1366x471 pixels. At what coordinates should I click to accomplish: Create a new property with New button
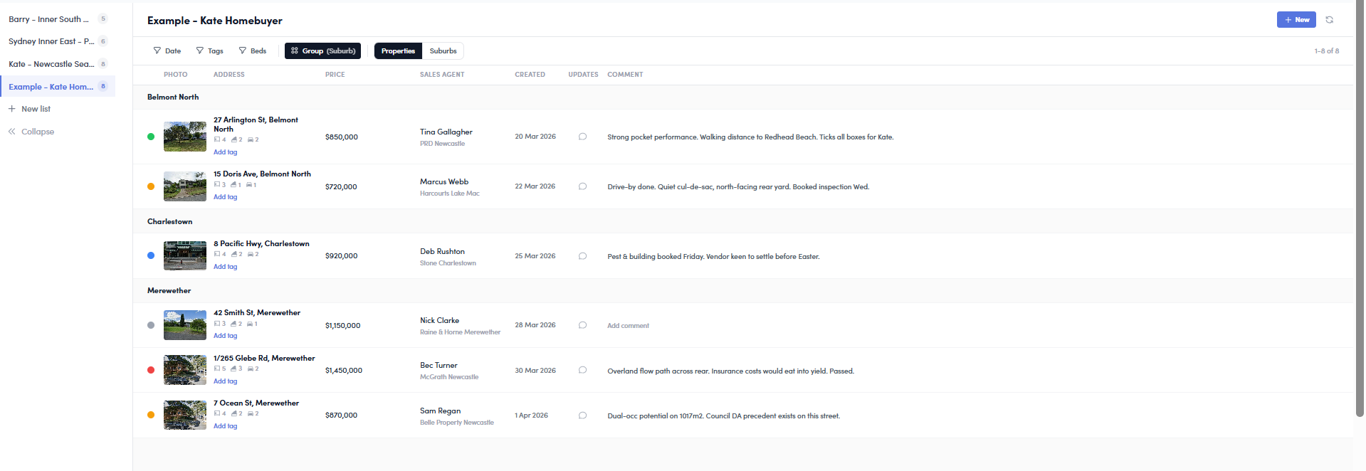[x=1296, y=20]
